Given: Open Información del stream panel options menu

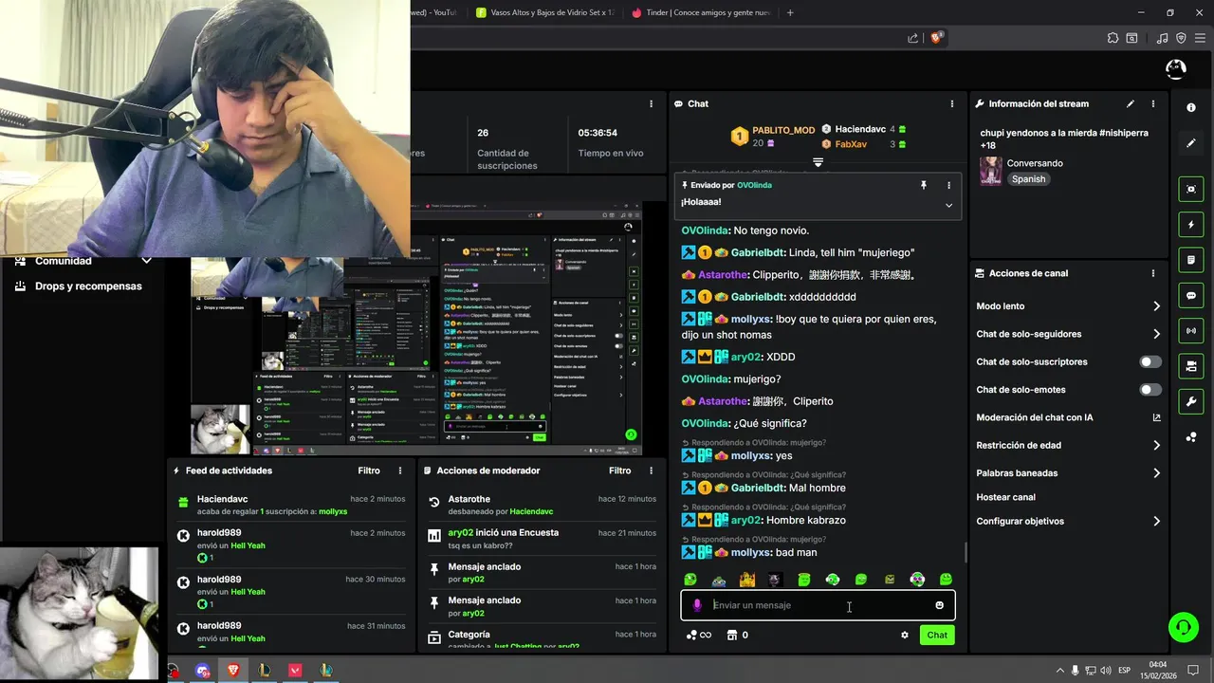Looking at the screenshot, I should coord(1153,103).
